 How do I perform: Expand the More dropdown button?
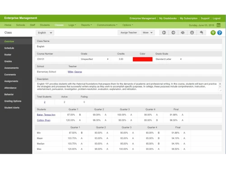pos(148,32)
